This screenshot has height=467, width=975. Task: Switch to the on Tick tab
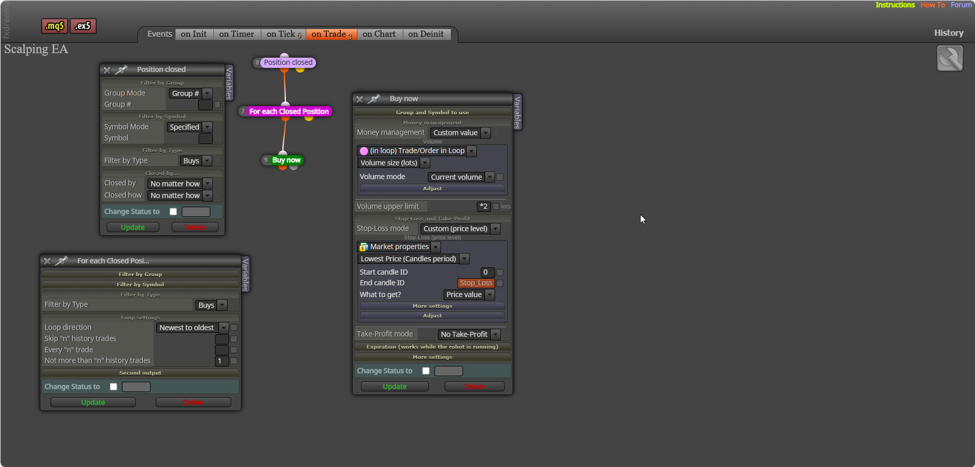click(x=284, y=34)
